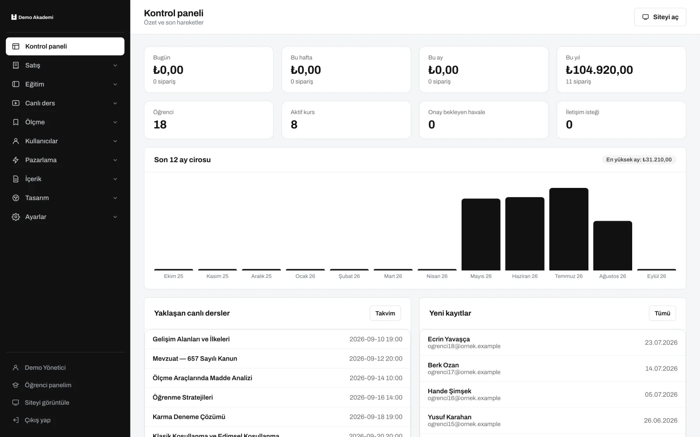
Task: Click the Haziran 26 revenue bar
Action: coord(525,234)
